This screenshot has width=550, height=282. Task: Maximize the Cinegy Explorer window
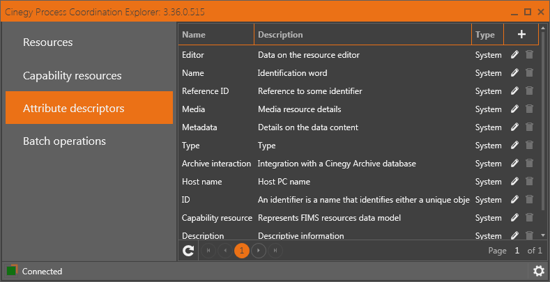[x=528, y=13]
